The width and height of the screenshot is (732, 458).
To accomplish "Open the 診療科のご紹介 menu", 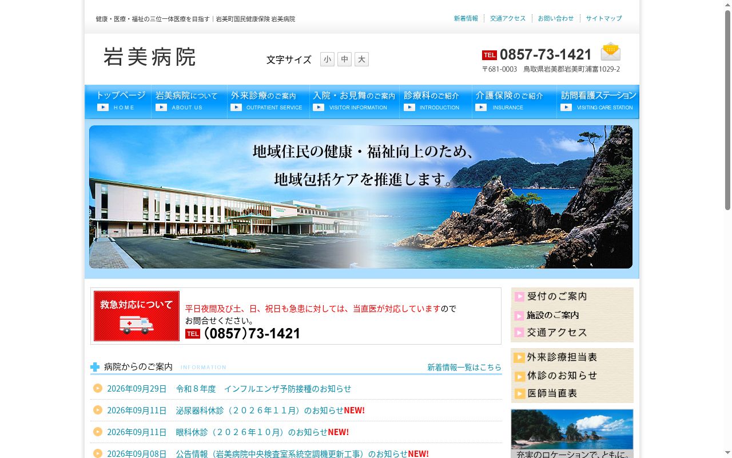I will (x=436, y=101).
